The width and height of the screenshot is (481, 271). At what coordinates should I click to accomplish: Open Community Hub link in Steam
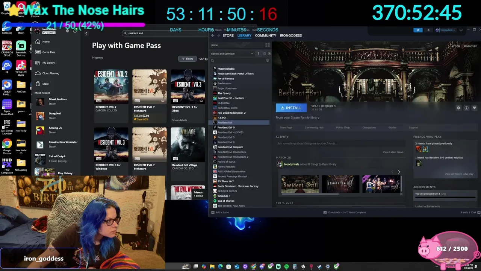[314, 128]
